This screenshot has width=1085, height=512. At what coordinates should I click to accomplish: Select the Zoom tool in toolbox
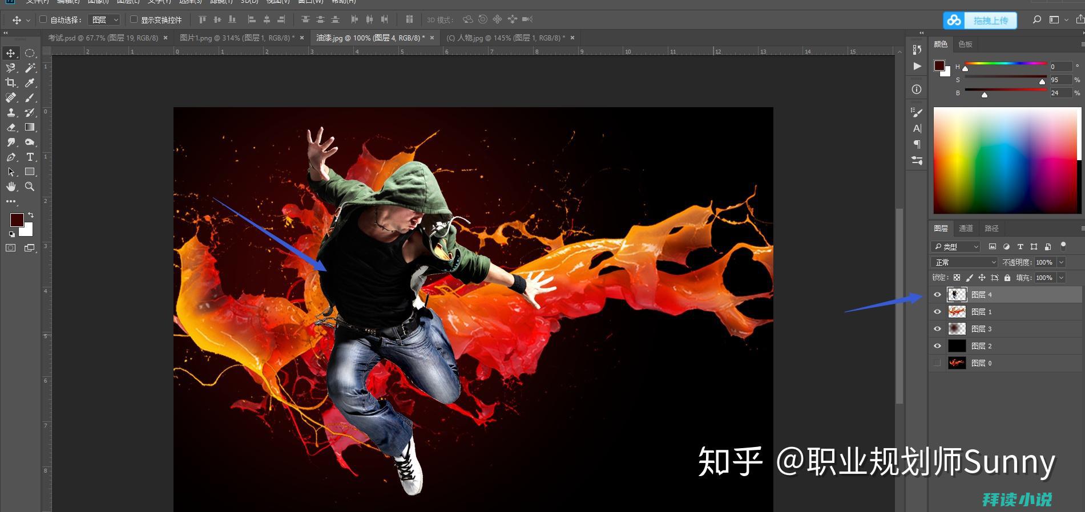pos(30,186)
